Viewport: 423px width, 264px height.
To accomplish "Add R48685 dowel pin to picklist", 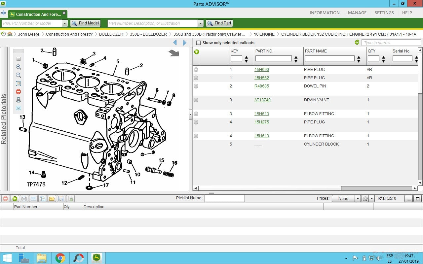I will [x=196, y=86].
